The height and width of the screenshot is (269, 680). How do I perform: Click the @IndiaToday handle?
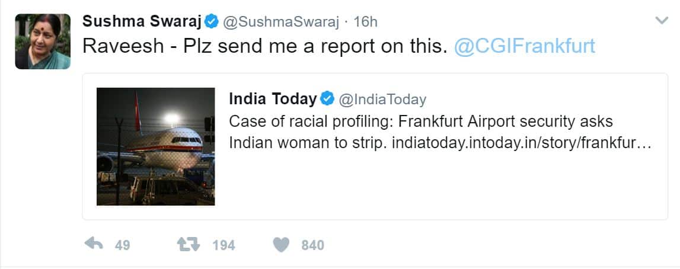click(382, 98)
